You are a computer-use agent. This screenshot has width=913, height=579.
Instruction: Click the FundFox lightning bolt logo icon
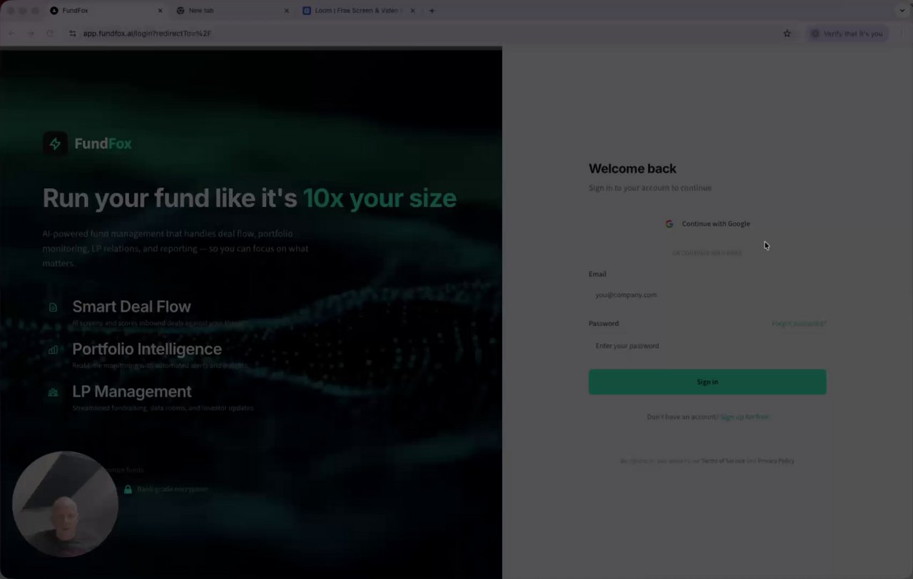click(55, 143)
